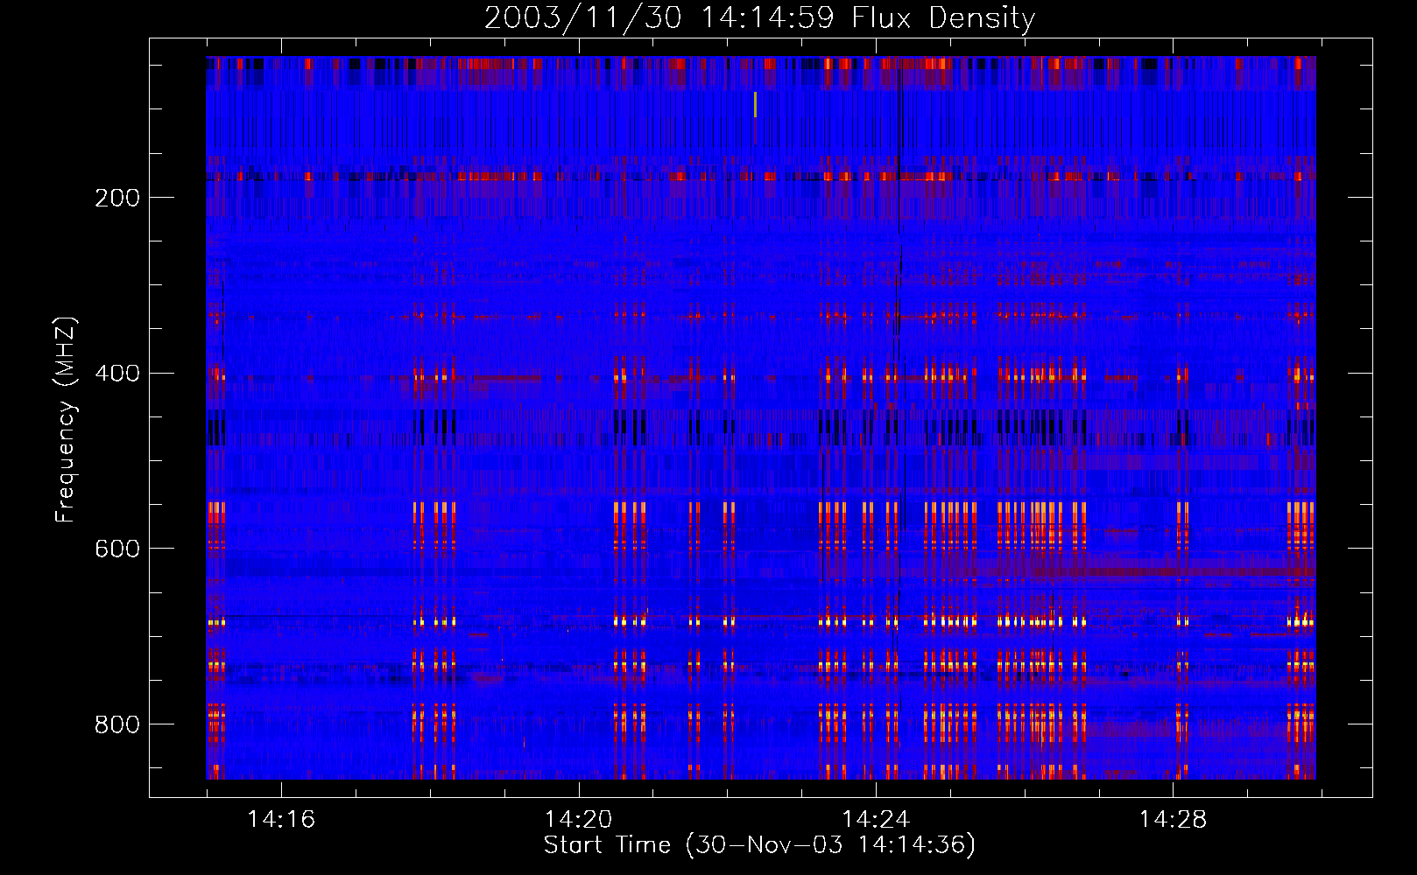Click the plot title '2003/11/30 14:14:59 Flux Density'

coord(759,17)
